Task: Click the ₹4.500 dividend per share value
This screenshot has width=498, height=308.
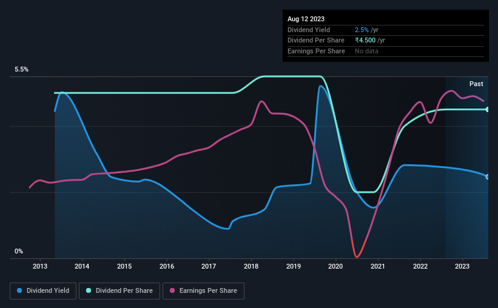Action: [x=366, y=41]
